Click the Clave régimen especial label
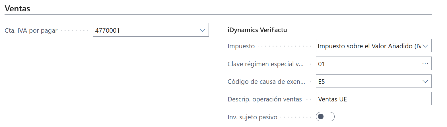Viewport: 447px width, 127px height. (x=265, y=64)
